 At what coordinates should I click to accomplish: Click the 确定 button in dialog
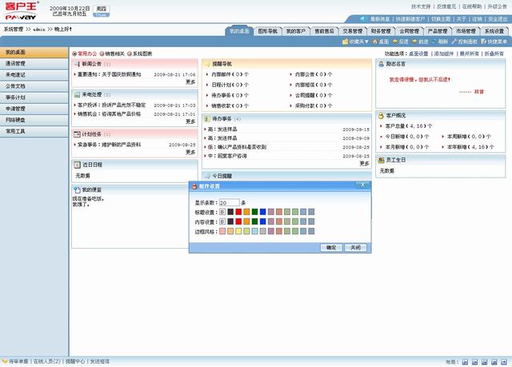(x=330, y=248)
